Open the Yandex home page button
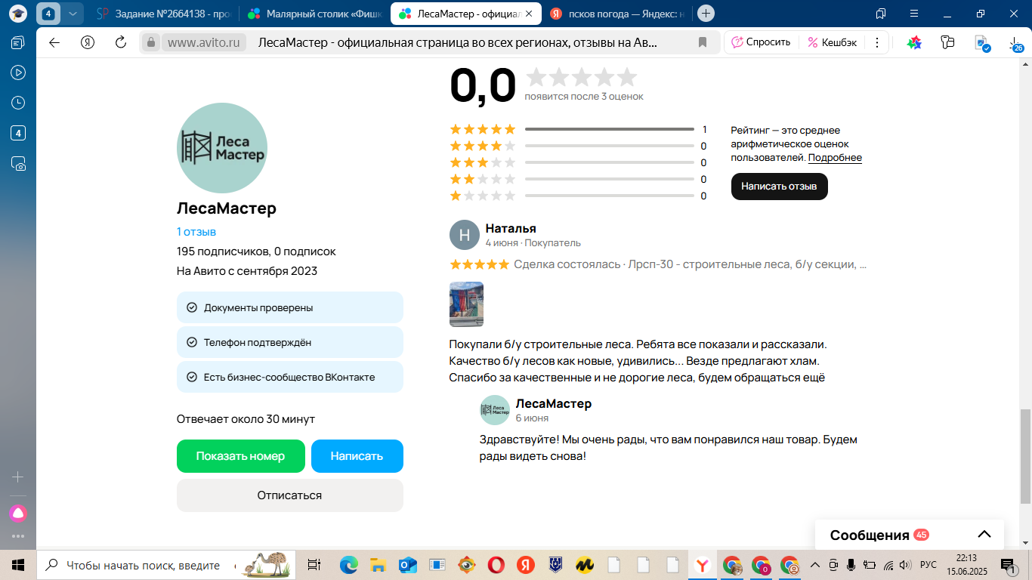 tap(87, 42)
